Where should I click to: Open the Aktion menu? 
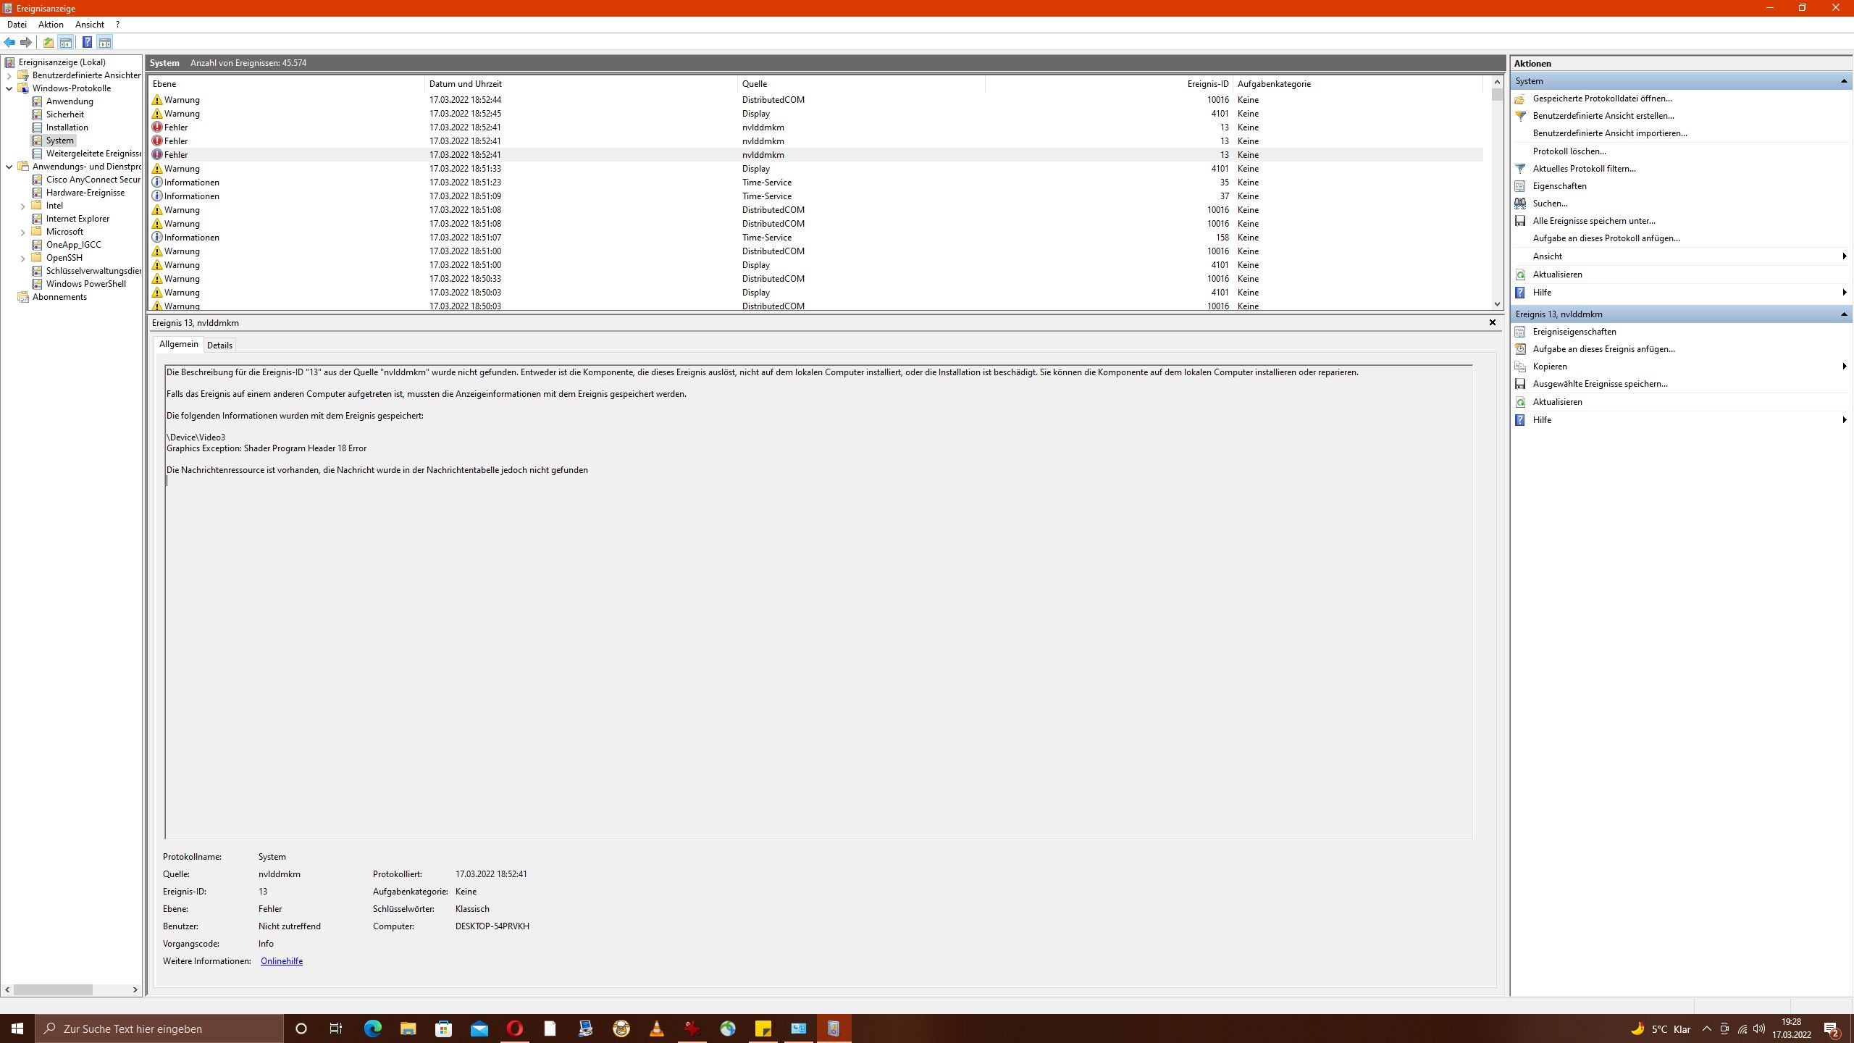tap(51, 25)
